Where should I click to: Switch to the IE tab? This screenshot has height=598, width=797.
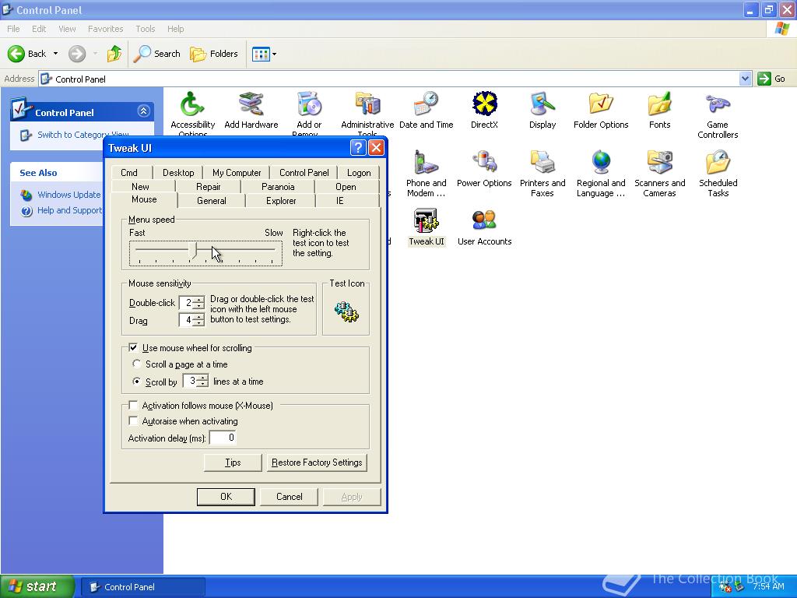click(x=339, y=201)
